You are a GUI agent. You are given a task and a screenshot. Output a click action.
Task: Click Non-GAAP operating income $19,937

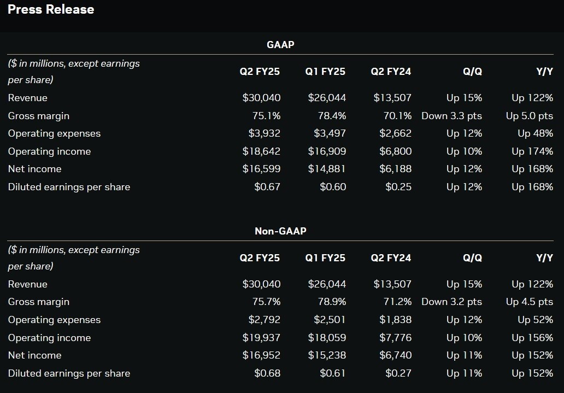261,338
